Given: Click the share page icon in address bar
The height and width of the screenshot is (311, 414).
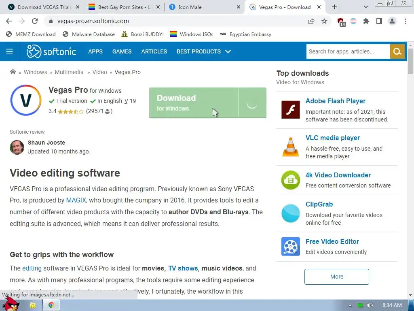Looking at the screenshot, I should coord(311,21).
